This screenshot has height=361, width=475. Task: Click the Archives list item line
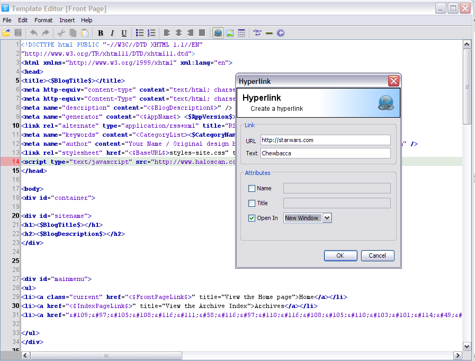[x=169, y=306]
